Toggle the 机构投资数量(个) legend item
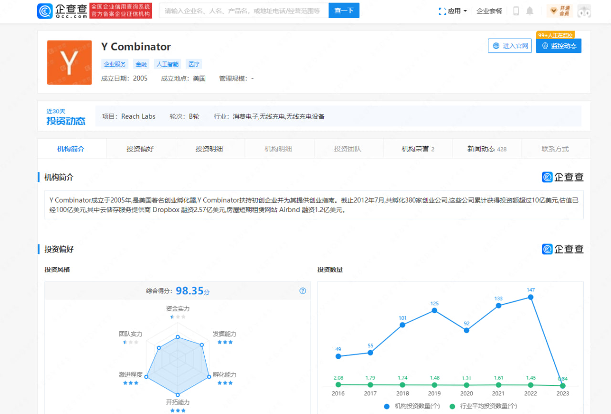 tap(412, 406)
